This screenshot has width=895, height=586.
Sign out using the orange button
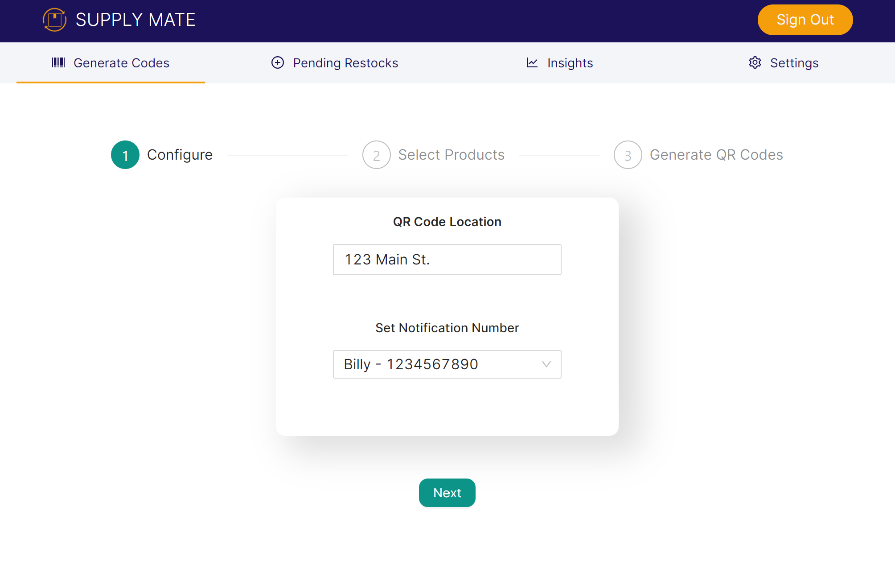click(x=805, y=20)
